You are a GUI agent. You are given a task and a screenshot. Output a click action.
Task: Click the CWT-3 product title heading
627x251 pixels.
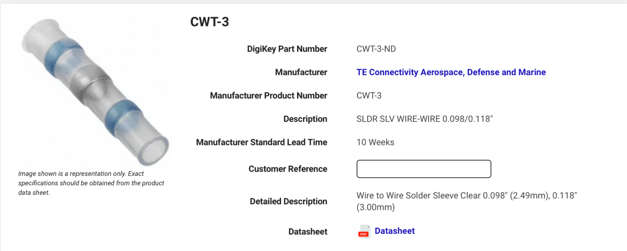[209, 22]
